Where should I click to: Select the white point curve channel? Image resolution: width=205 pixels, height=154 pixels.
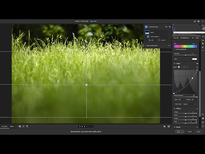pos(179,67)
